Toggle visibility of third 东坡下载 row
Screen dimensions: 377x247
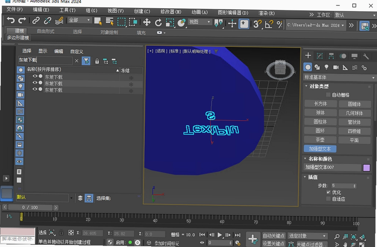[35, 89]
